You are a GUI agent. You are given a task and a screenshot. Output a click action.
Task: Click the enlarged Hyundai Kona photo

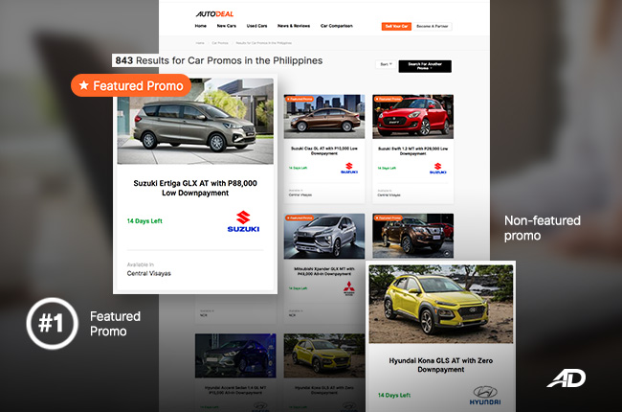coord(441,304)
